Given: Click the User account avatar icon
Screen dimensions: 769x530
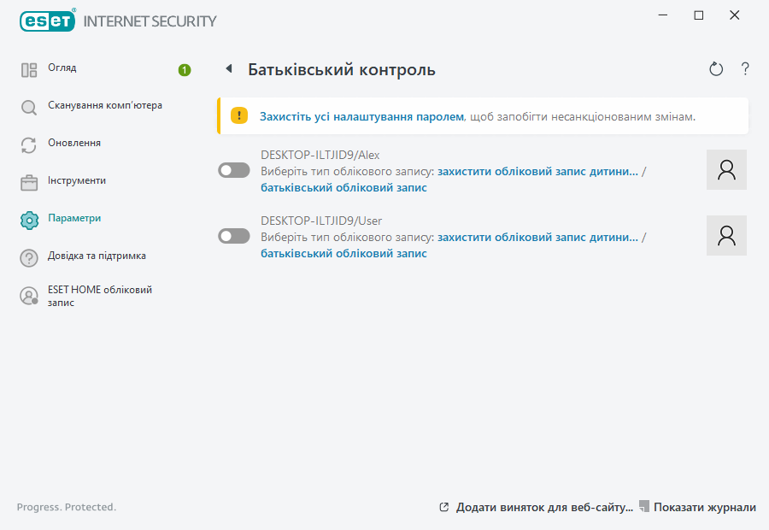Looking at the screenshot, I should pos(726,235).
